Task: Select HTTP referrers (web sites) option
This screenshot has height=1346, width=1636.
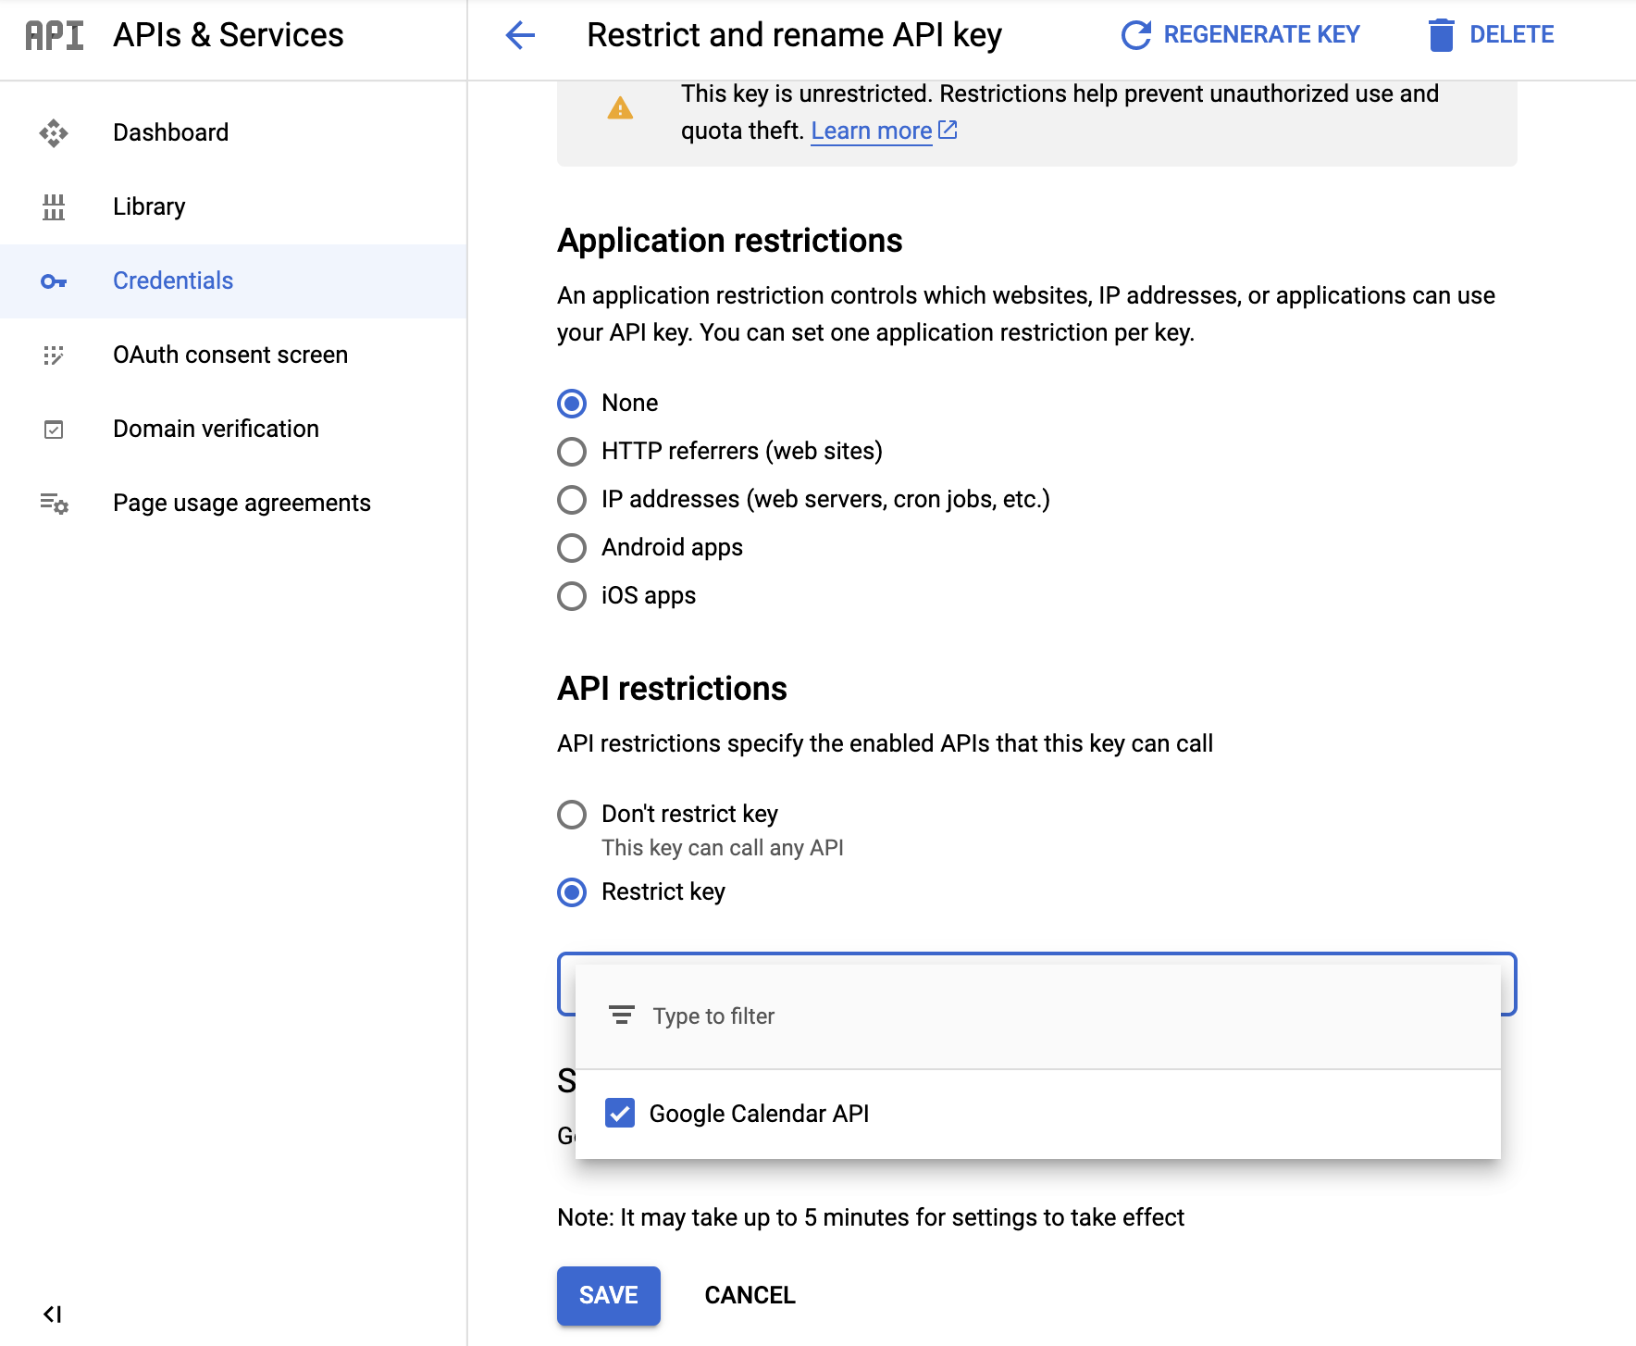Action: 572,452
